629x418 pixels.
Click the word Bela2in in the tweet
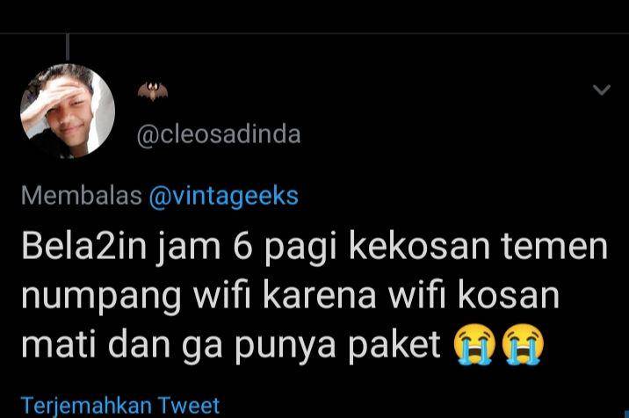(x=84, y=246)
